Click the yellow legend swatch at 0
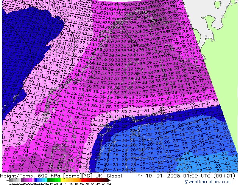This screenshot has width=240, height=185. [62, 180]
